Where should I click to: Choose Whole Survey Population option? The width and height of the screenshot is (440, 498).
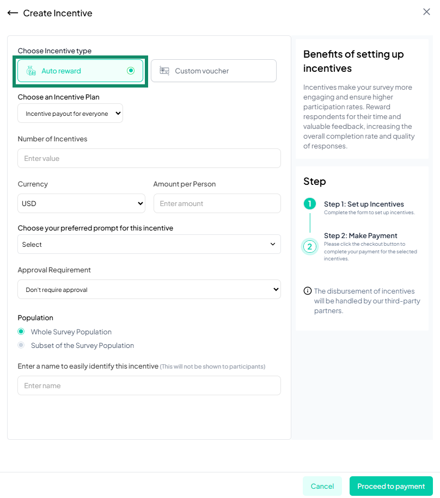click(x=21, y=332)
